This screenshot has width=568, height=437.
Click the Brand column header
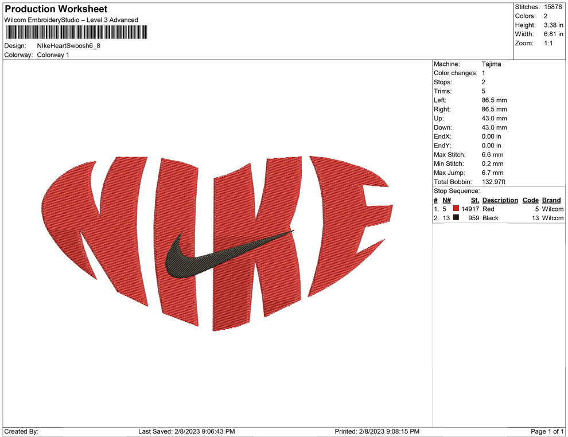click(551, 200)
